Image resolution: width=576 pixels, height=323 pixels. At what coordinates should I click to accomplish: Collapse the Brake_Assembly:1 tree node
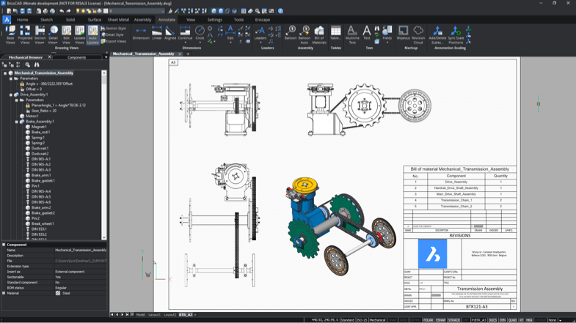click(17, 122)
